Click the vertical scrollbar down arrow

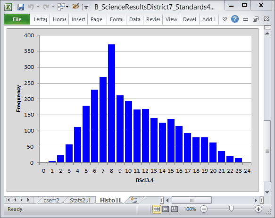(x=267, y=192)
